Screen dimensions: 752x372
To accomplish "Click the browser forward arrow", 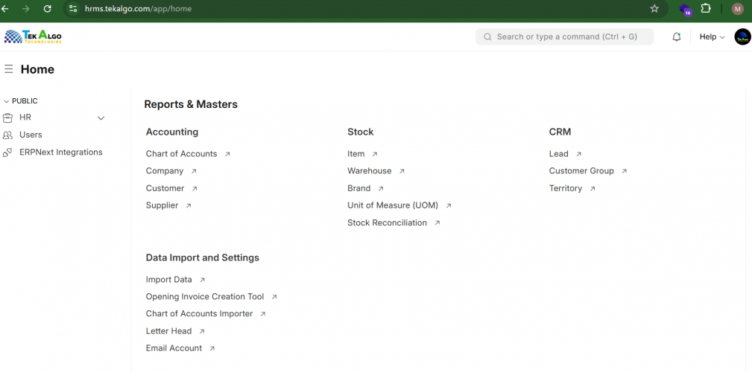I will [26, 9].
